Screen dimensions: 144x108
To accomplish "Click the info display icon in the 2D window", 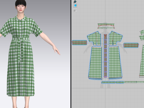I will [x=75, y=1].
